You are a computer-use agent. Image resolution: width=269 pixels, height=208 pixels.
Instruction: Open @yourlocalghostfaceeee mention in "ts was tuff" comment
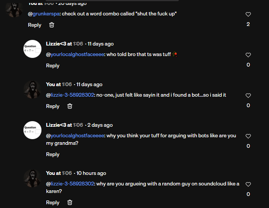pyautogui.click(x=75, y=55)
